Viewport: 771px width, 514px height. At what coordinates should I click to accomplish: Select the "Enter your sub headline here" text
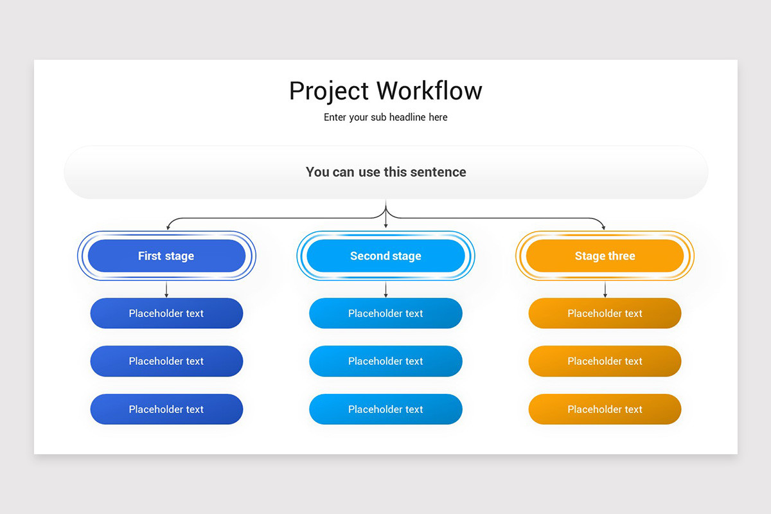[385, 117]
